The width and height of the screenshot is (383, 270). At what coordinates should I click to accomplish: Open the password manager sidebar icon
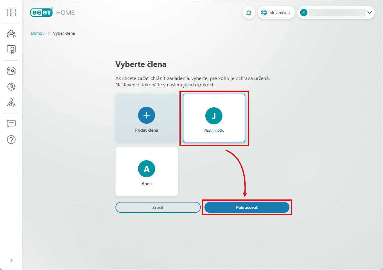pos(11,71)
